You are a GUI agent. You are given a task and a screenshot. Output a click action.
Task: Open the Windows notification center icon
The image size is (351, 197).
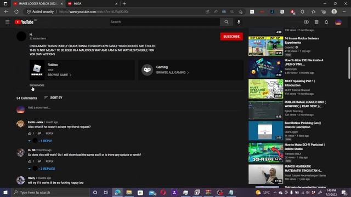[x=344, y=192]
